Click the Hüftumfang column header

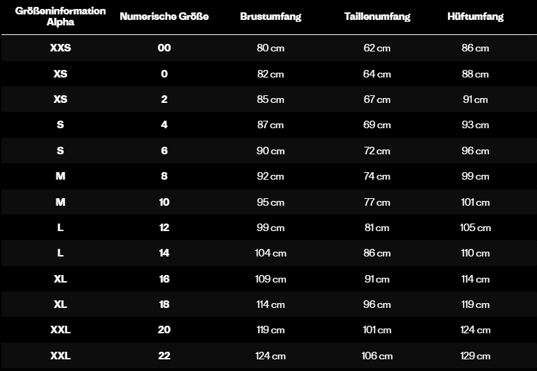click(475, 16)
